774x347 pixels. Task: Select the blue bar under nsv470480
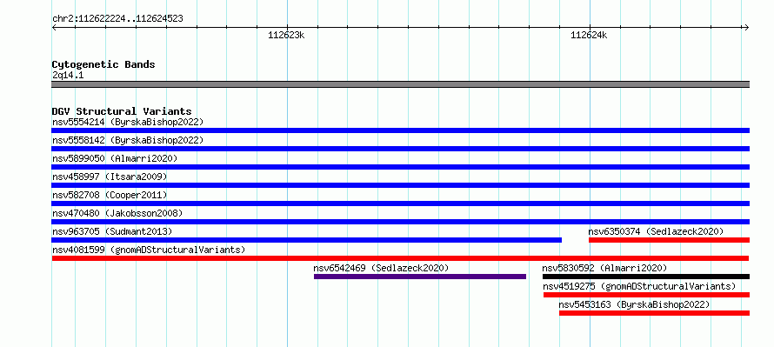(x=400, y=222)
